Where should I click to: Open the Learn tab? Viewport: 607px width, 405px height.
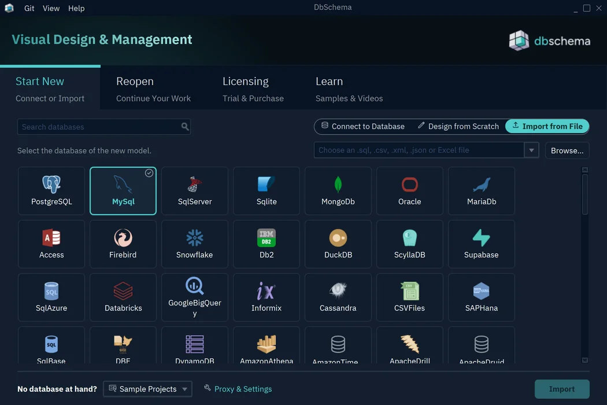click(x=349, y=89)
